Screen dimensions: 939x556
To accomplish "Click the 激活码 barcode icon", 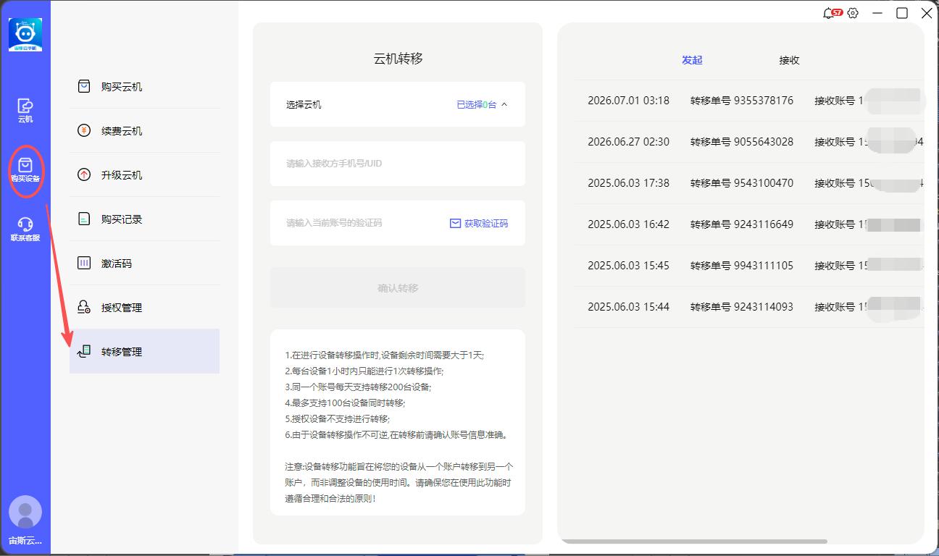I will coord(84,263).
